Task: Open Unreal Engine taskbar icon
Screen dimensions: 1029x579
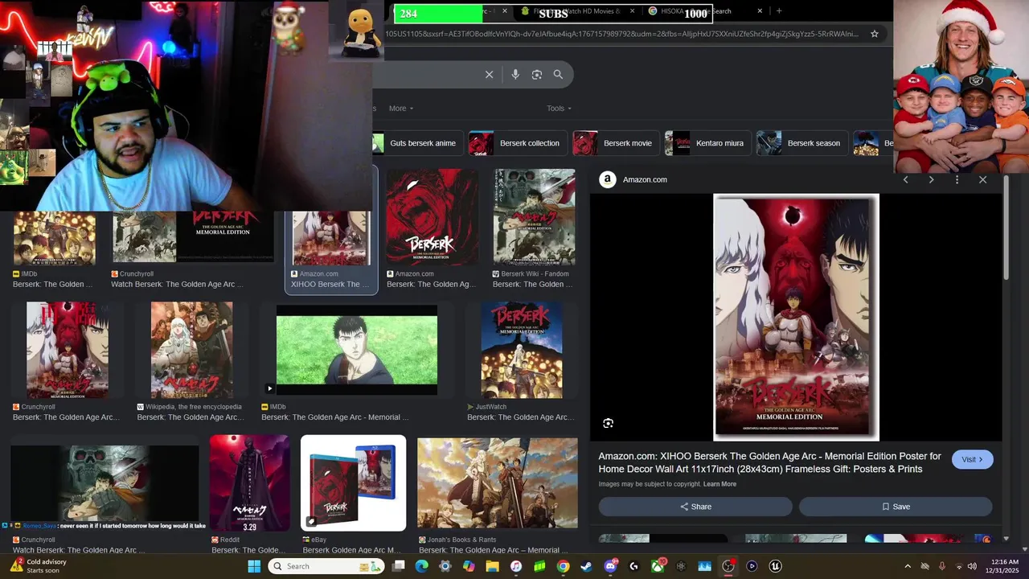Action: coord(775,566)
